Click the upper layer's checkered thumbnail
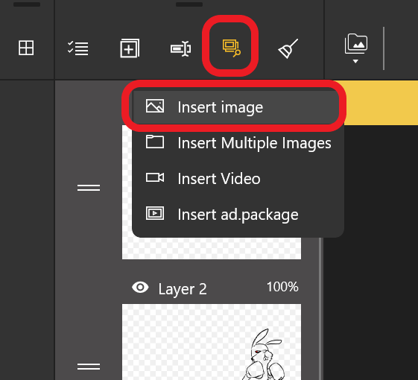This screenshot has width=418, height=380. coord(212,248)
